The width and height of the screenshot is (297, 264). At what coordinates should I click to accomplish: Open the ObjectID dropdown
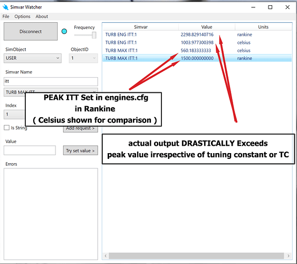coord(83,58)
